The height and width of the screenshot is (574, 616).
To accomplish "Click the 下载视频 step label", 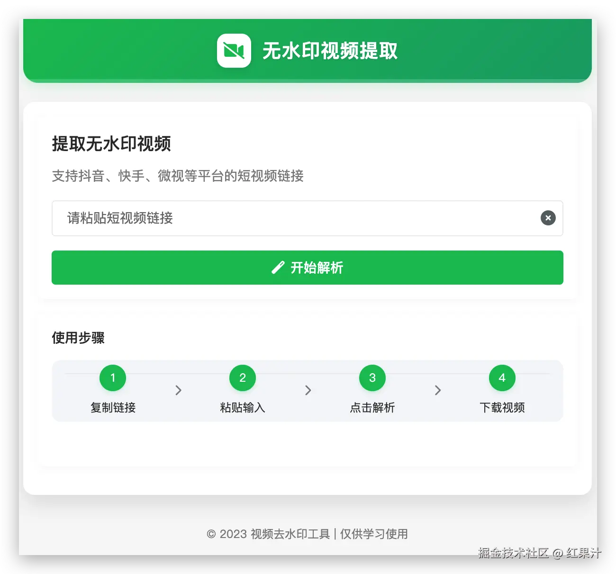I will (x=502, y=407).
